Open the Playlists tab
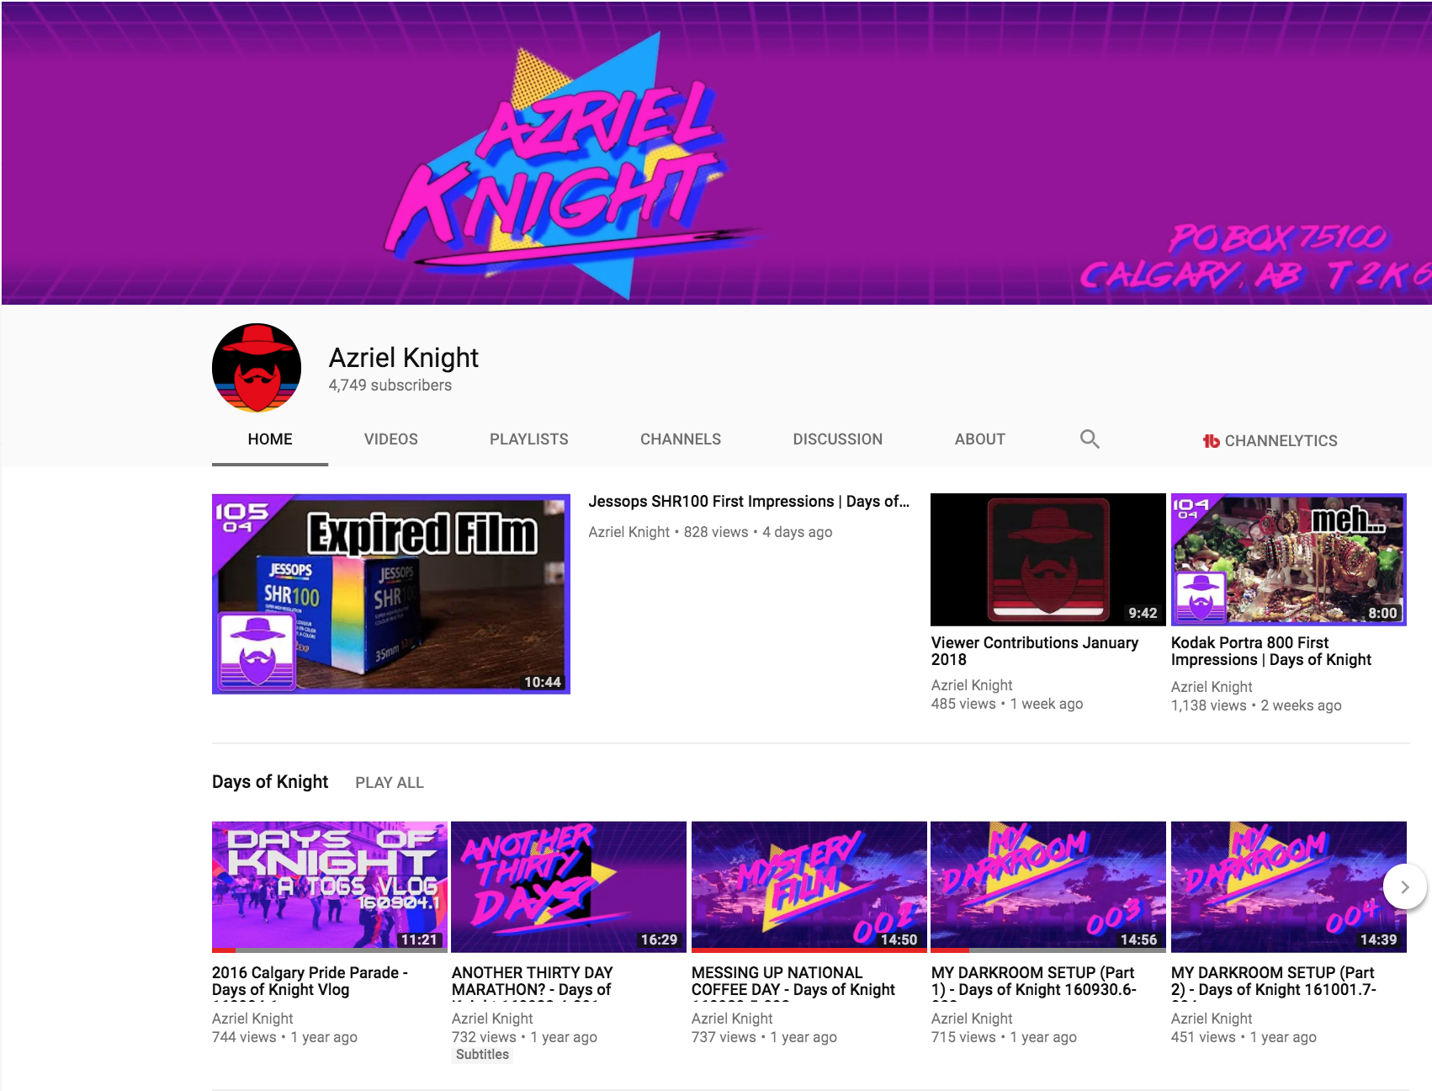 pyautogui.click(x=528, y=439)
